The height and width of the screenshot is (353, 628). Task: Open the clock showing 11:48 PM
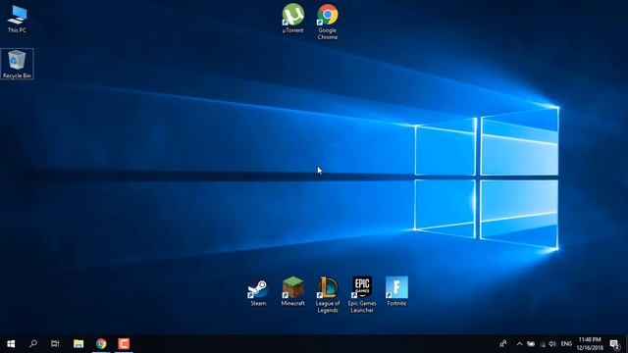(590, 344)
